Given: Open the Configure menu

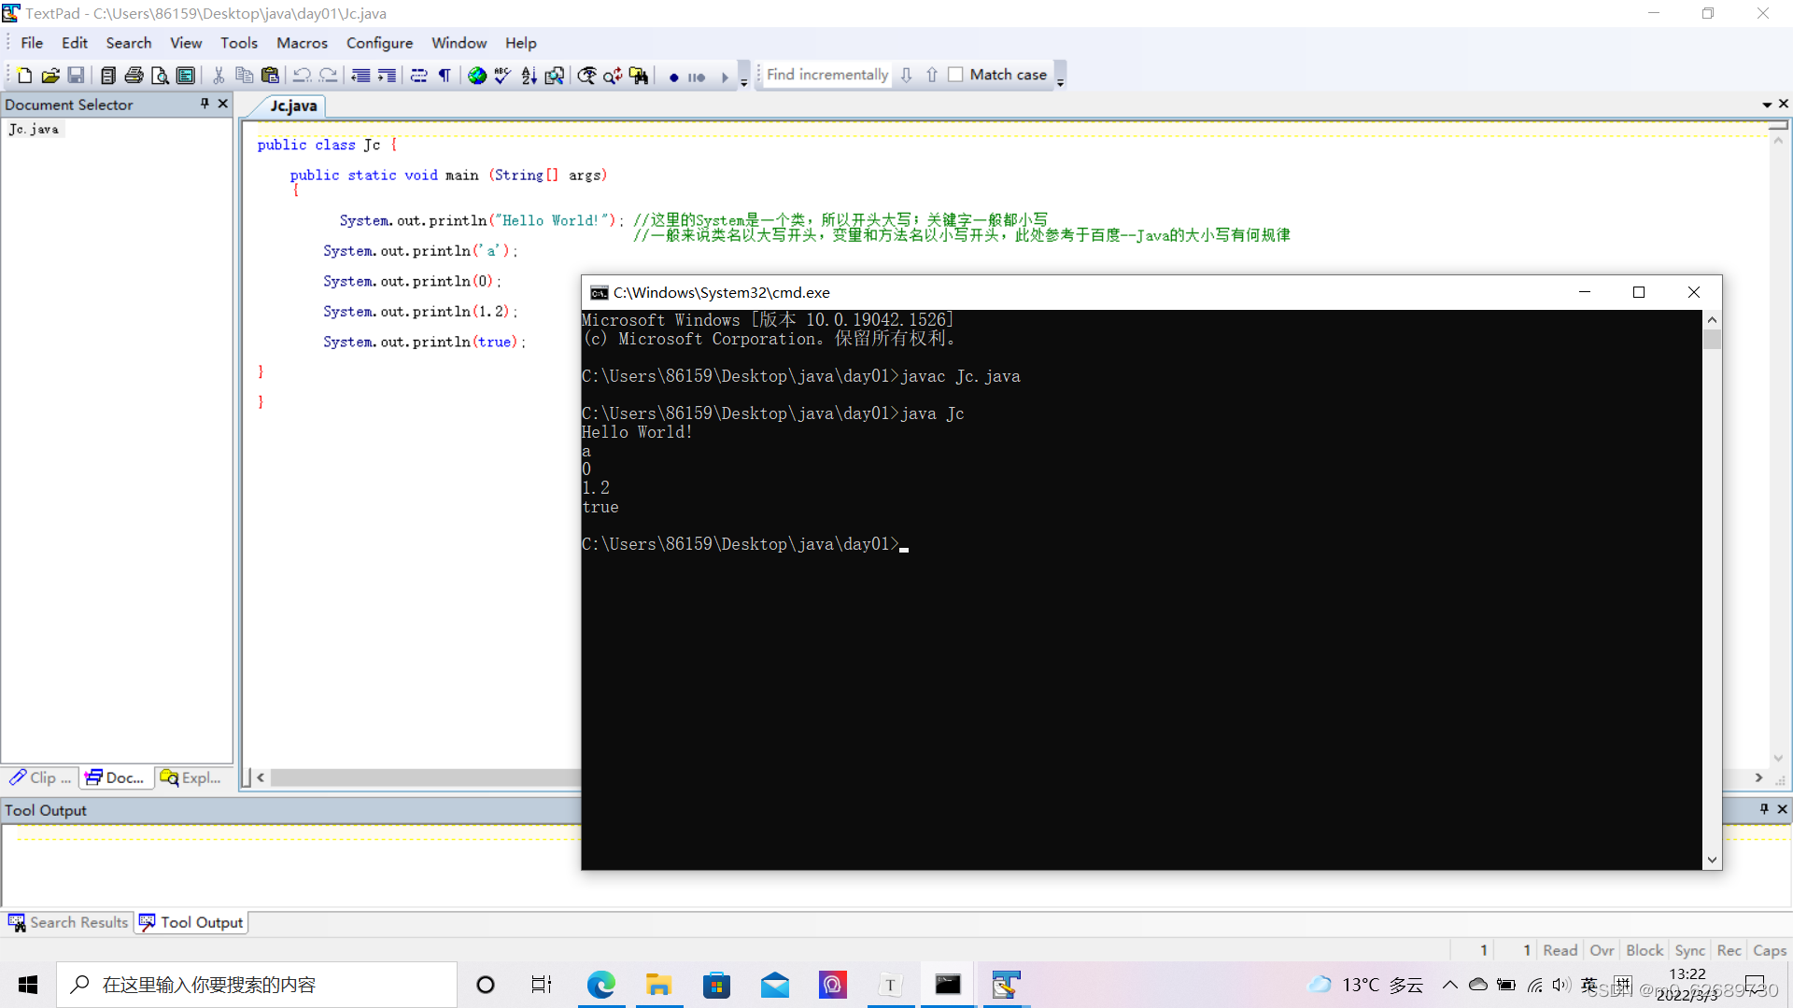Looking at the screenshot, I should pos(379,43).
